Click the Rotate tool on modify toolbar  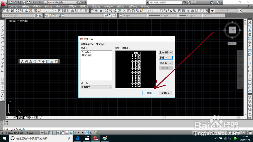point(250,46)
